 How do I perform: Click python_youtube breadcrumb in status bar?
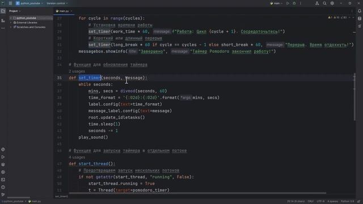(14, 202)
